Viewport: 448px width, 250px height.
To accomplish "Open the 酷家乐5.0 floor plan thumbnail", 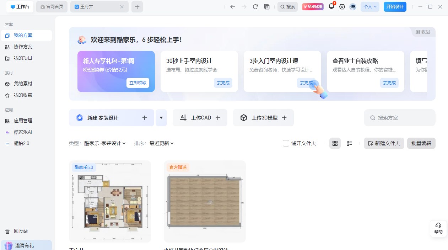I will (110, 201).
